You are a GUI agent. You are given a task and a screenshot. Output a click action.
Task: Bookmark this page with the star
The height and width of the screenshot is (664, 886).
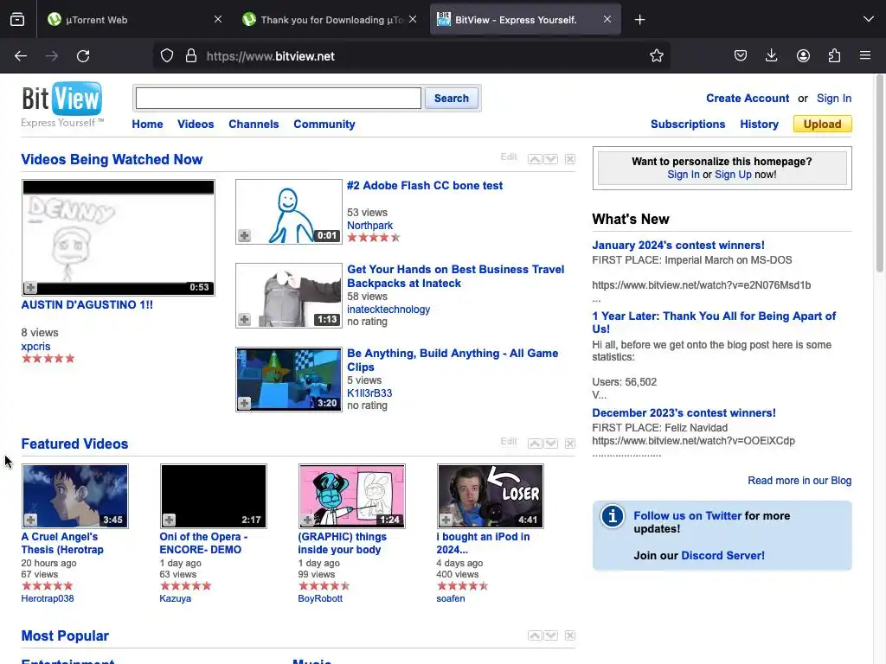(656, 56)
